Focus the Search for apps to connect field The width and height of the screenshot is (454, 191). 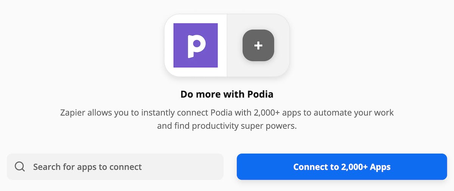[x=115, y=166]
